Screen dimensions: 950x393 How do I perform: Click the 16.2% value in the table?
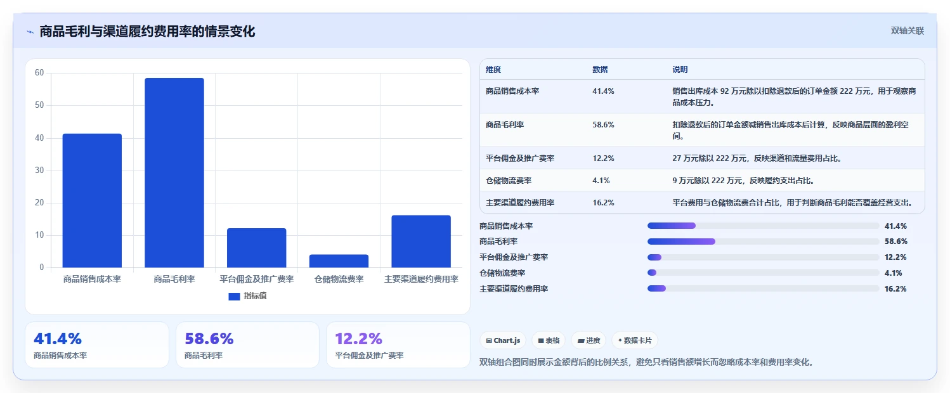point(603,202)
